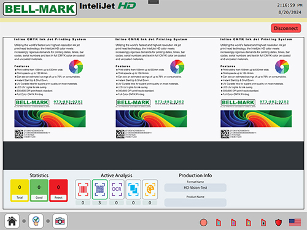
Task: Check the cyan ink bottle level icon
Action: tap(219, 223)
